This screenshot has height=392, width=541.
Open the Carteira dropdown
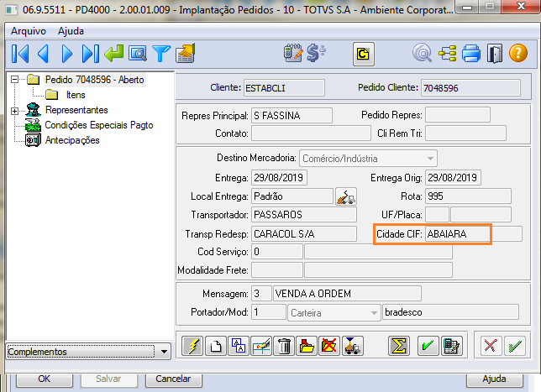click(334, 313)
